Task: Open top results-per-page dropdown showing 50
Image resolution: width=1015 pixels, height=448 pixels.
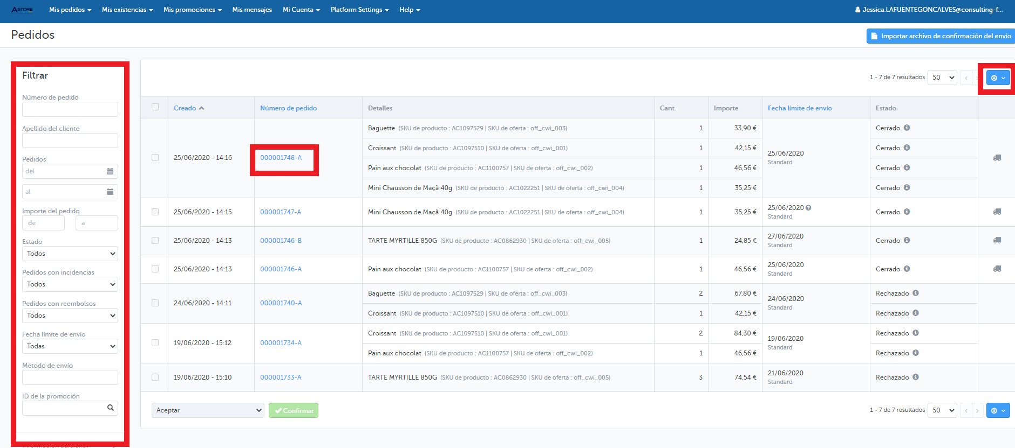Action: [942, 78]
